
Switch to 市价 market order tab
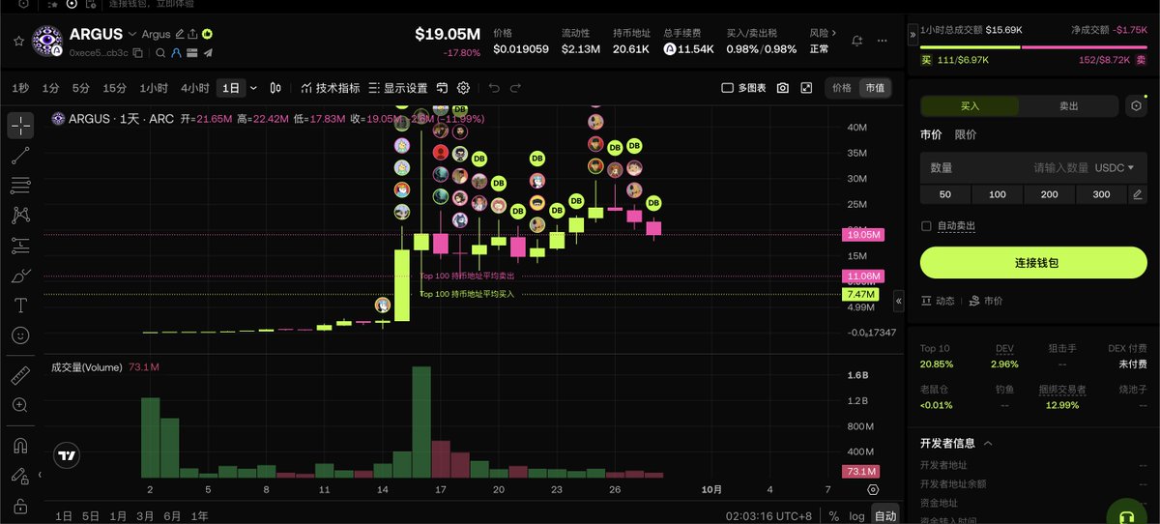931,134
